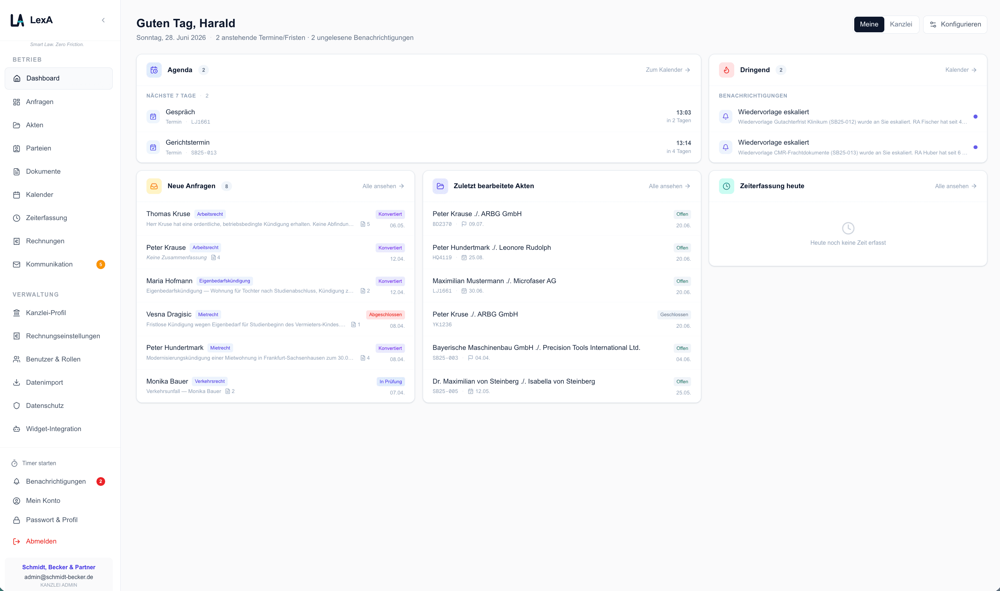The image size is (1000, 591).
Task: Click the Kanzlei-Profil building icon
Action: tap(16, 313)
